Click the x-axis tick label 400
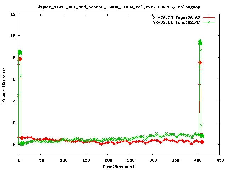 tap(198, 160)
